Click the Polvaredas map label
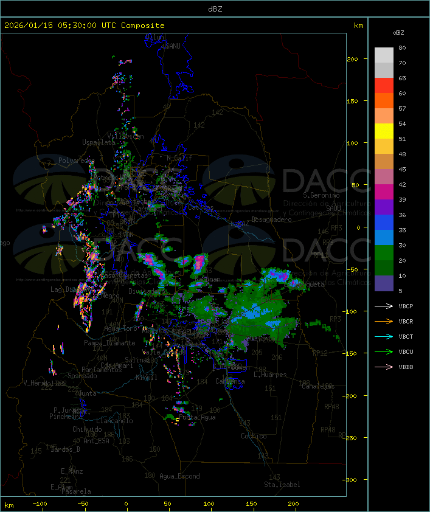 [77, 161]
